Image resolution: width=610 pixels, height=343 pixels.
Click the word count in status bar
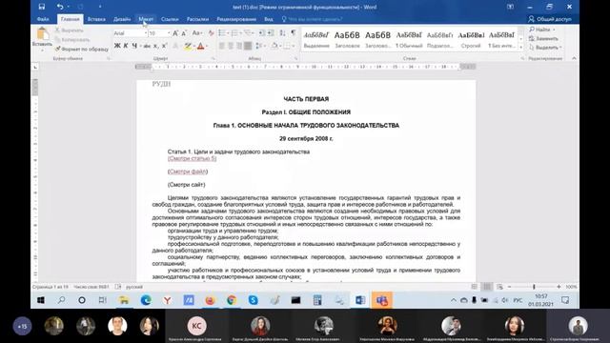click(91, 287)
